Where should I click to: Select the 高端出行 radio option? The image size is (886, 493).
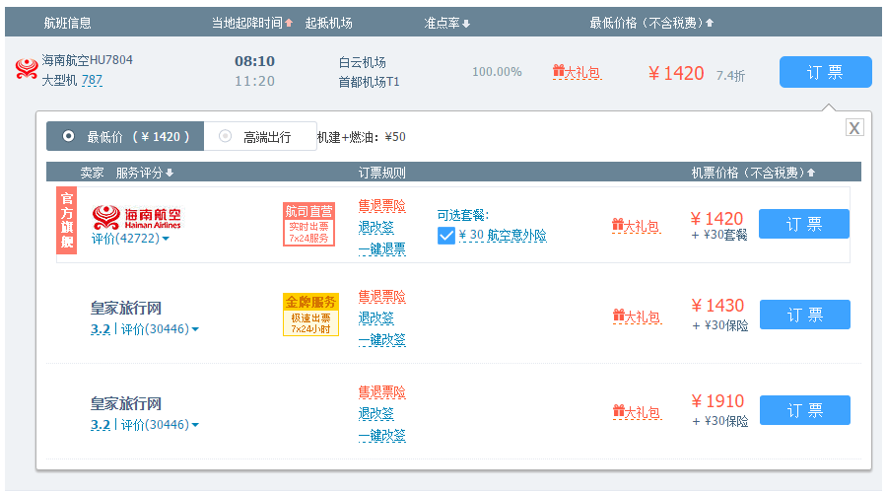[x=260, y=136]
